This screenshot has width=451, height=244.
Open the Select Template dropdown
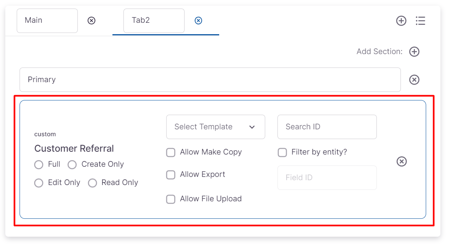(216, 127)
